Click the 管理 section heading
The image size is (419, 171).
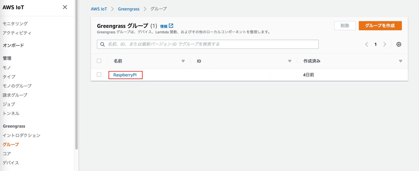[7, 58]
